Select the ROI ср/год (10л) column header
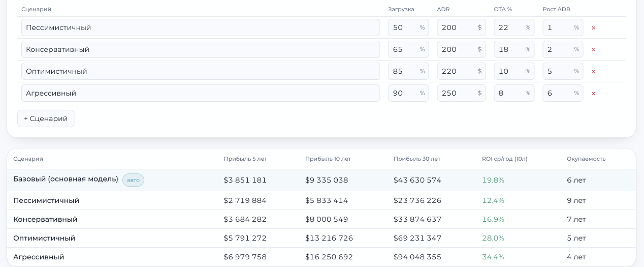Screen dimensions: 644x267 pyautogui.click(x=505, y=159)
